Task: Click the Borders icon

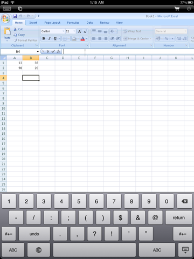Action: 65,38
